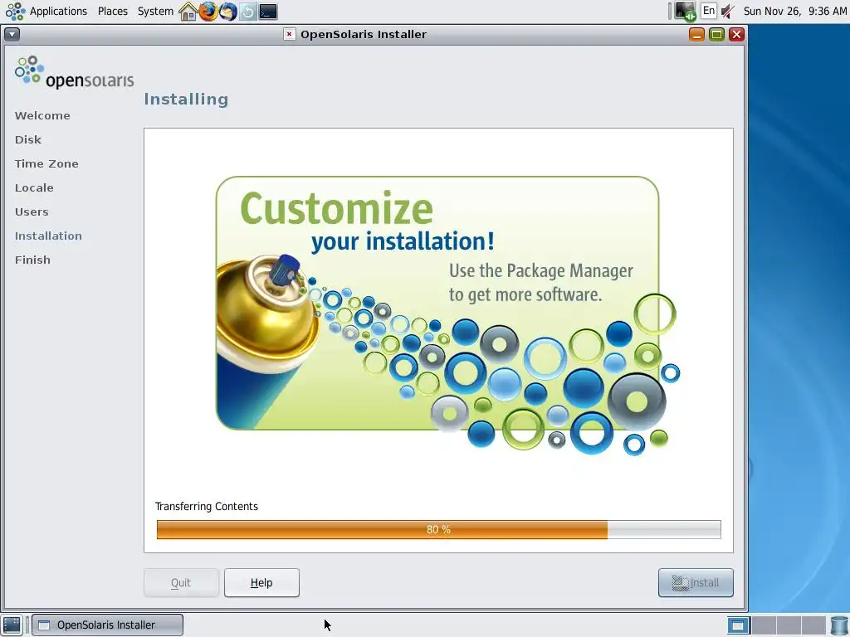The height and width of the screenshot is (637, 850).
Task: Open the System menu
Action: (x=155, y=11)
